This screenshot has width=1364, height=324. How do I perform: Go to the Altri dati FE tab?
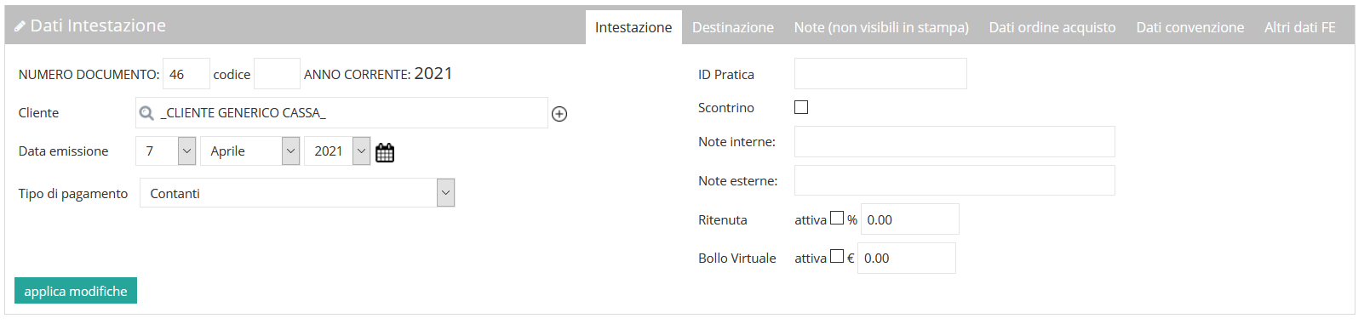[1300, 27]
